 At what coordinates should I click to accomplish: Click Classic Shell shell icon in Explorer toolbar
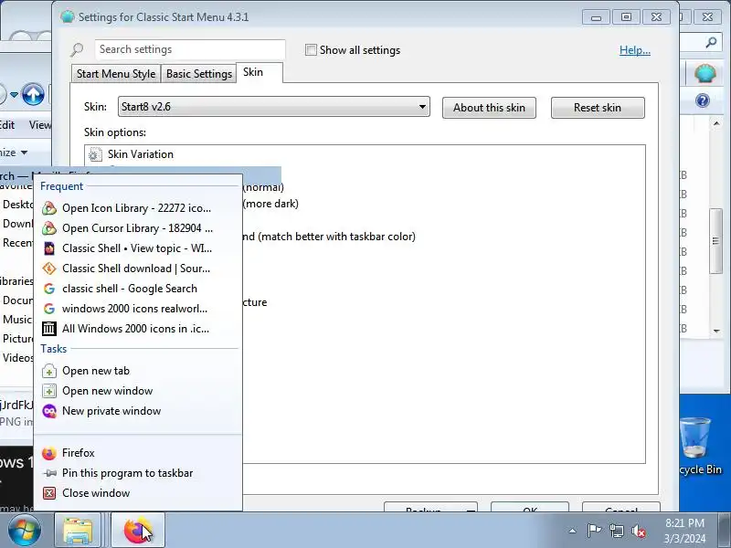point(705,73)
